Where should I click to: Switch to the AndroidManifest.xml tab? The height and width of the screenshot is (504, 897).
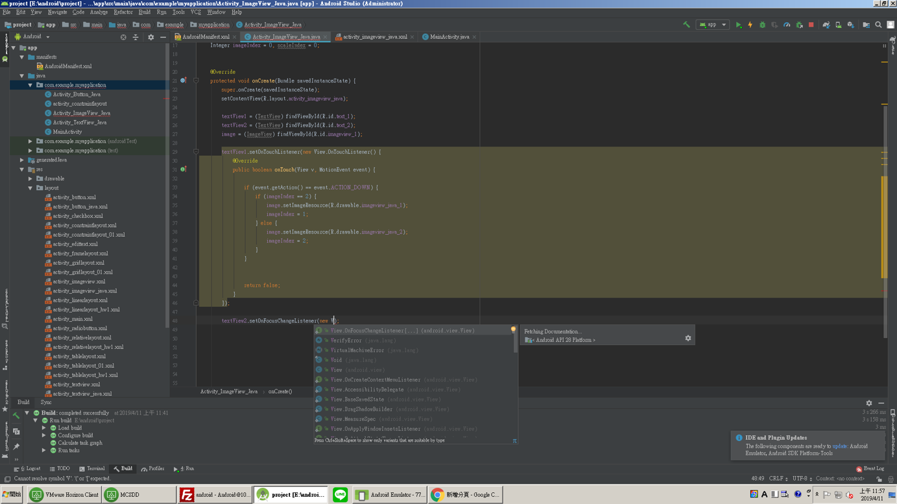pos(206,37)
